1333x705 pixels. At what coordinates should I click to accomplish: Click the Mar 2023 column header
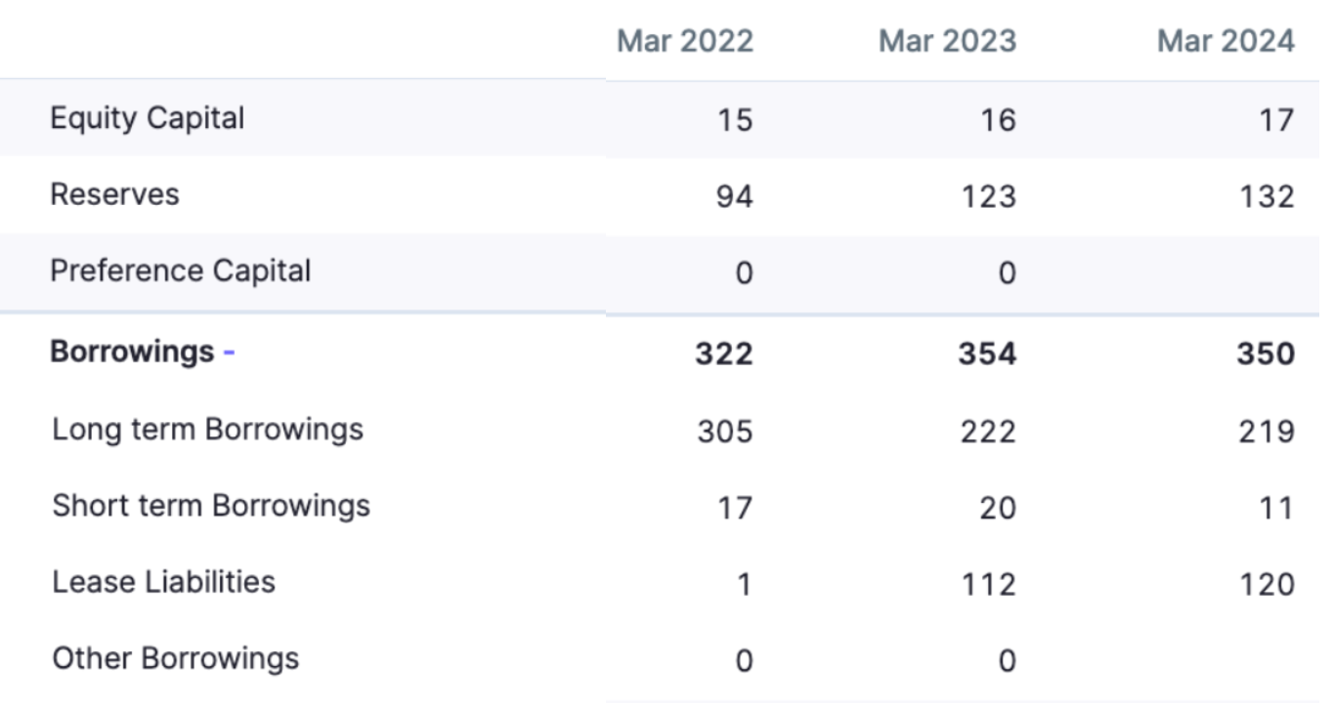(x=948, y=41)
